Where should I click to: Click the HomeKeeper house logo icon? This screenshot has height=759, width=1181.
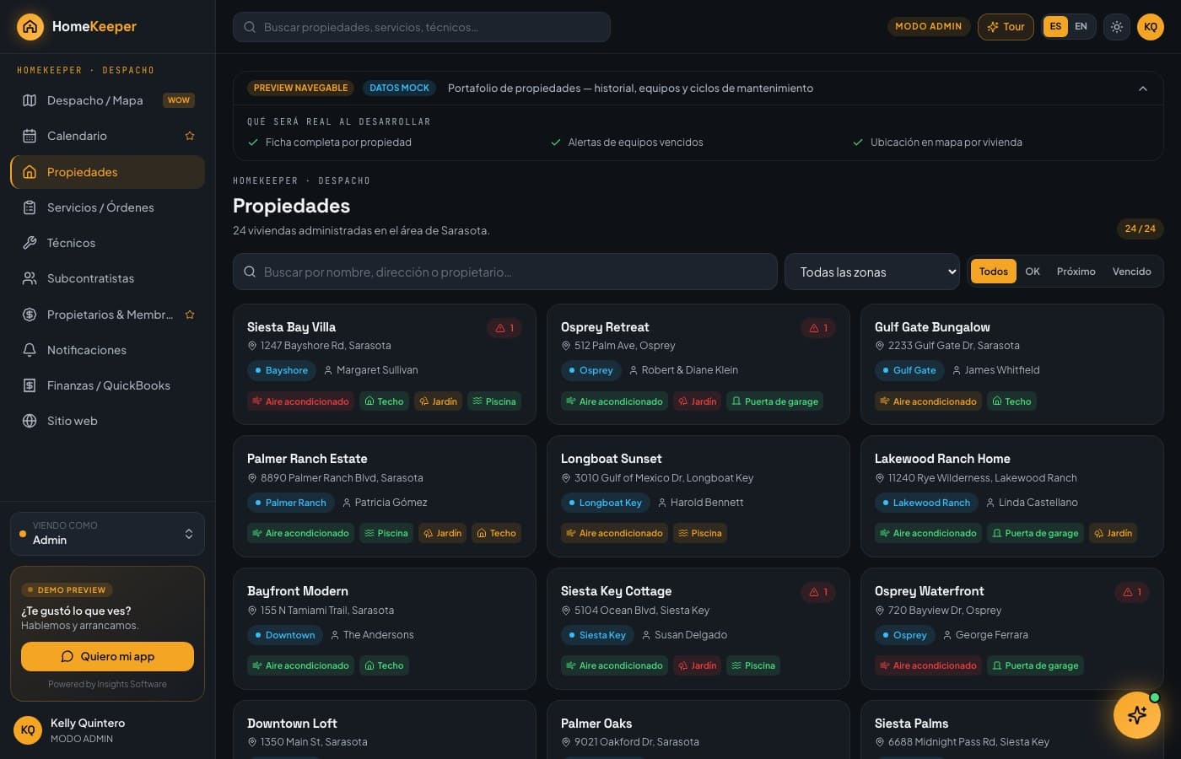(x=30, y=27)
